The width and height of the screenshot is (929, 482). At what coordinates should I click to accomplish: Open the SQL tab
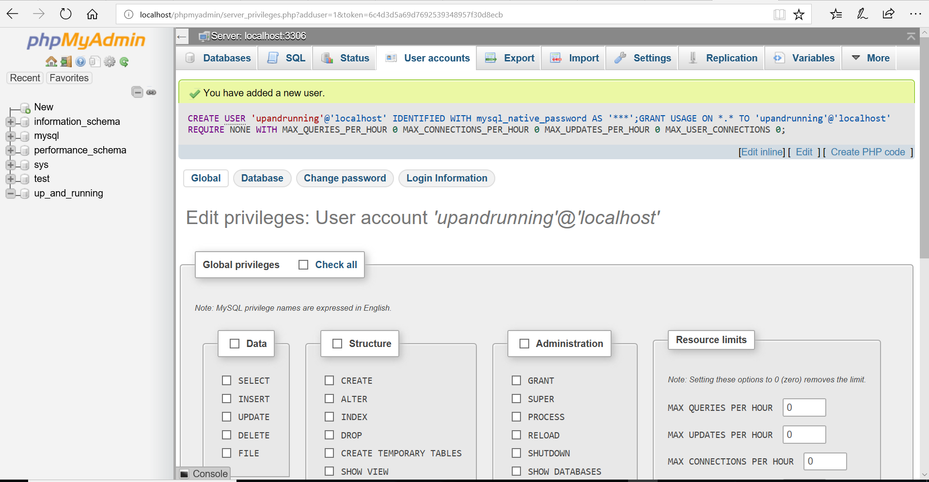pyautogui.click(x=286, y=58)
